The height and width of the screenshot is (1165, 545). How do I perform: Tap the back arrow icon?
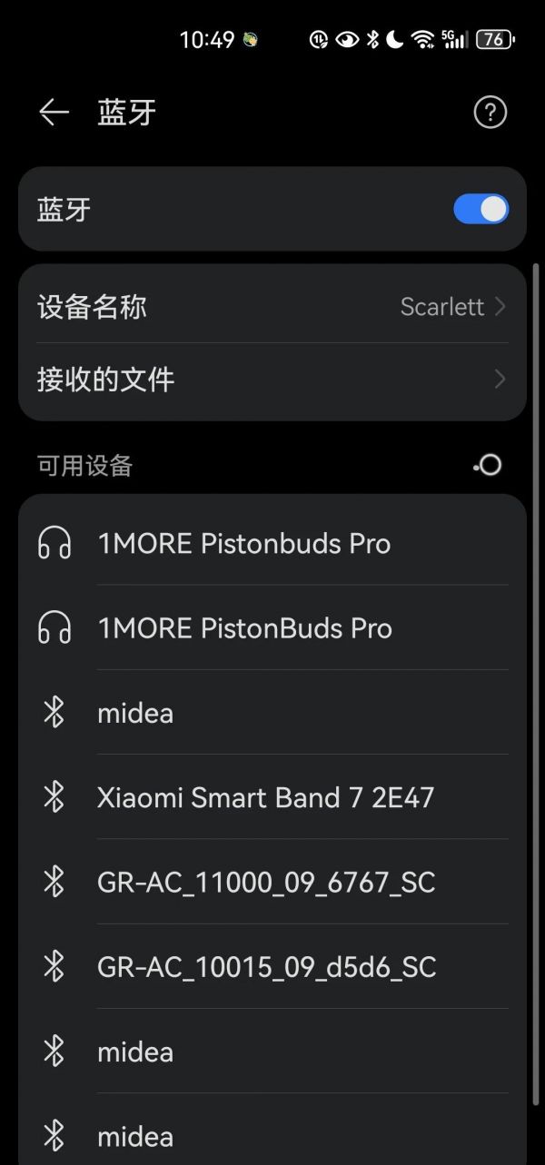pyautogui.click(x=54, y=113)
